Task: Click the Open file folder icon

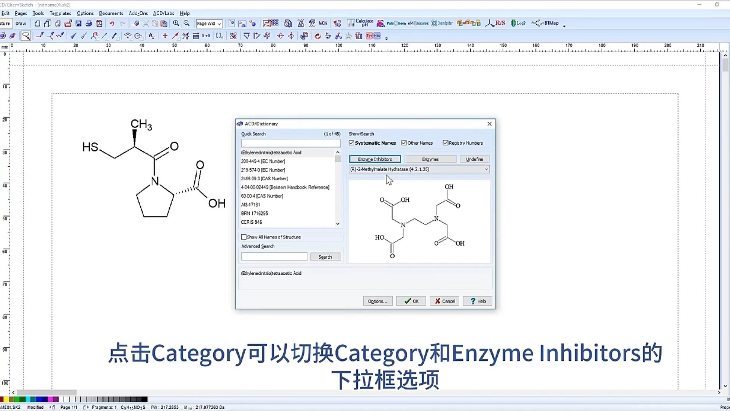Action: (x=68, y=24)
